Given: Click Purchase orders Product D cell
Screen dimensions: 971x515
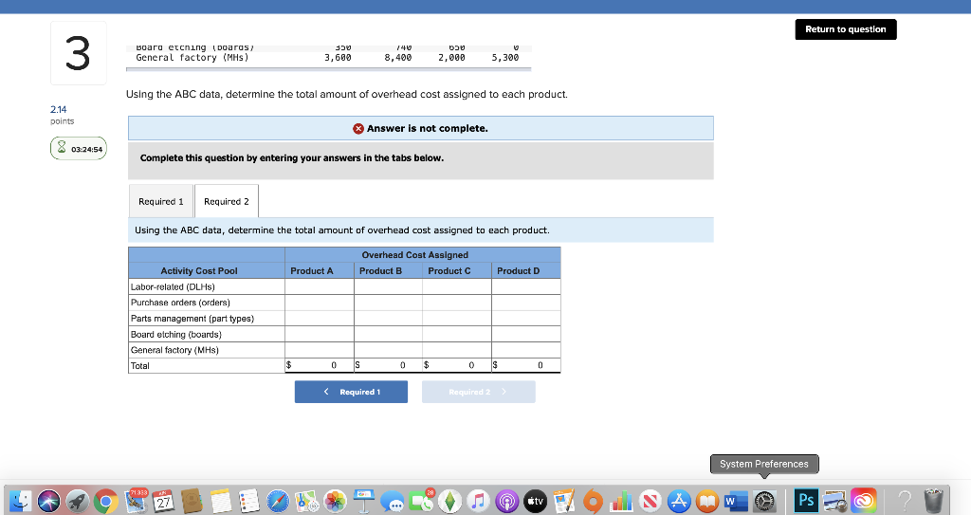Looking at the screenshot, I should pyautogui.click(x=526, y=303).
